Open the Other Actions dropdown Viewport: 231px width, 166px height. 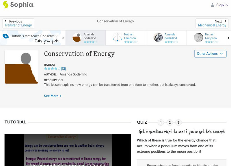[210, 54]
